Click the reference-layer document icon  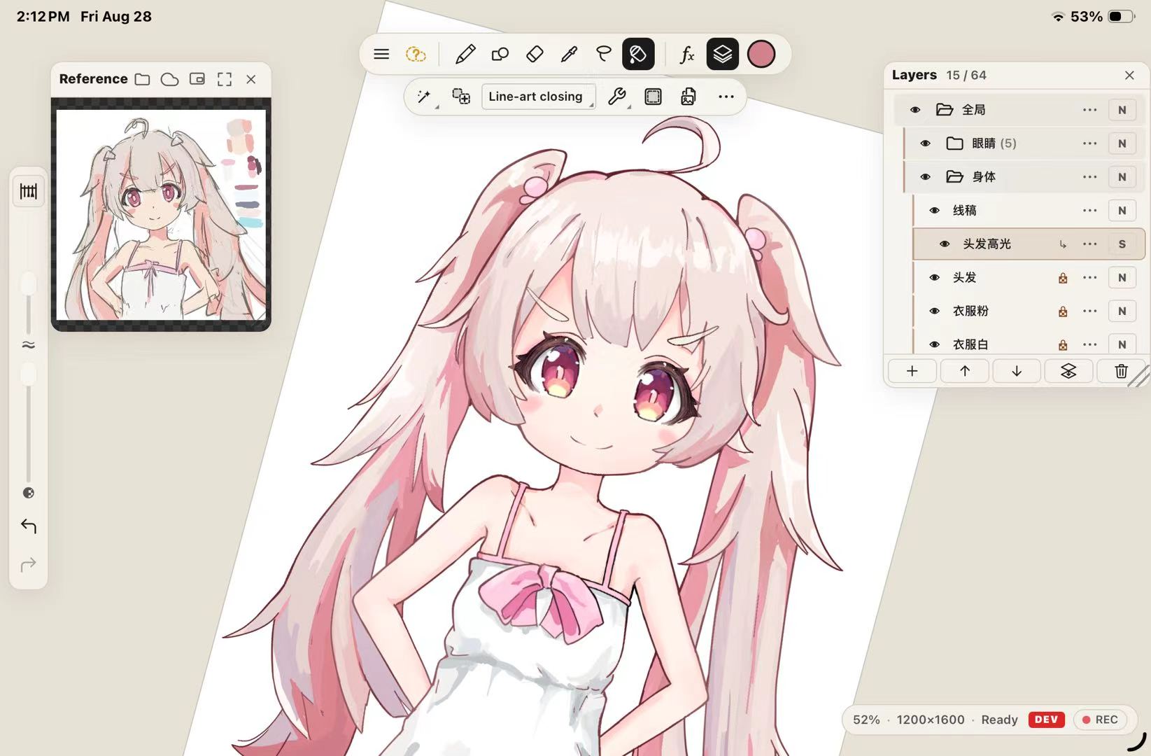(x=689, y=97)
